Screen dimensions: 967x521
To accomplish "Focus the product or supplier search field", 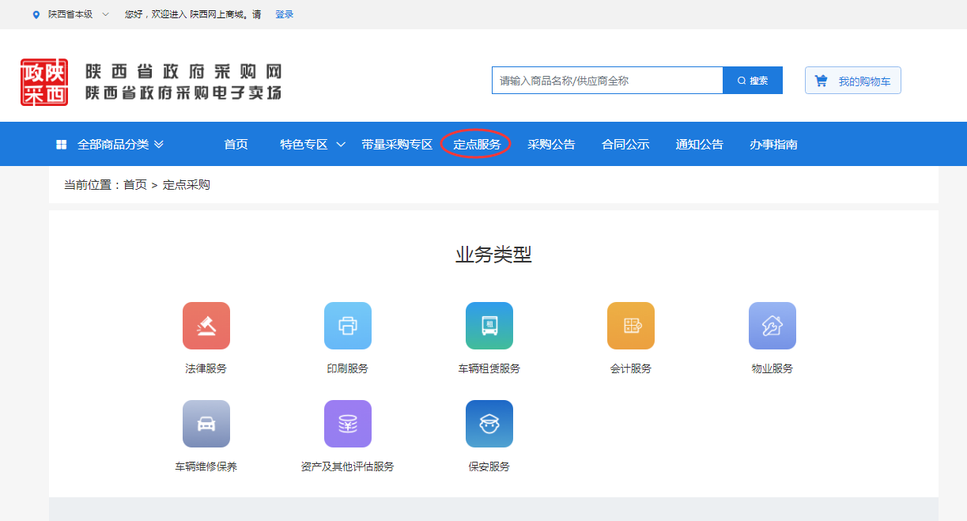I will click(607, 81).
